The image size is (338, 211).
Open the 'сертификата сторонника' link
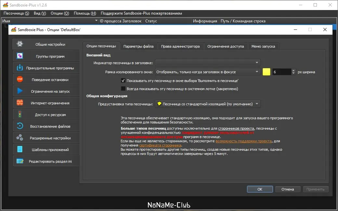click(x=160, y=145)
